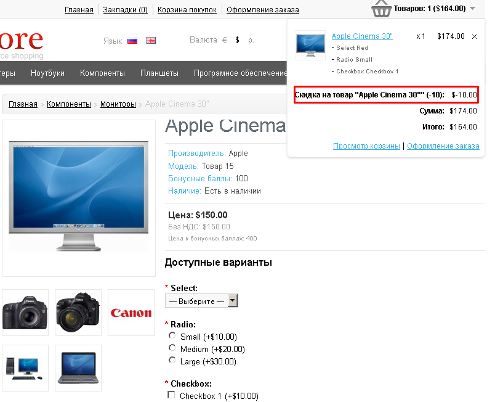Open Програмное обеспечение menu category
The width and height of the screenshot is (495, 402).
pos(240,73)
